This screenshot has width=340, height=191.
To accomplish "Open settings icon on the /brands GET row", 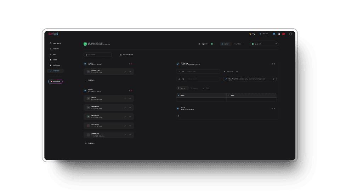I will point(130,99).
